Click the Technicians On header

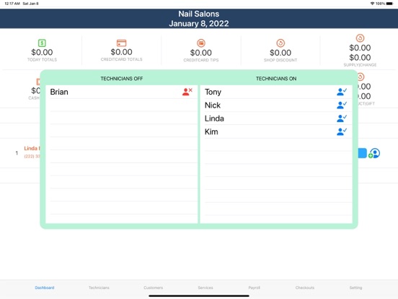[x=276, y=79]
